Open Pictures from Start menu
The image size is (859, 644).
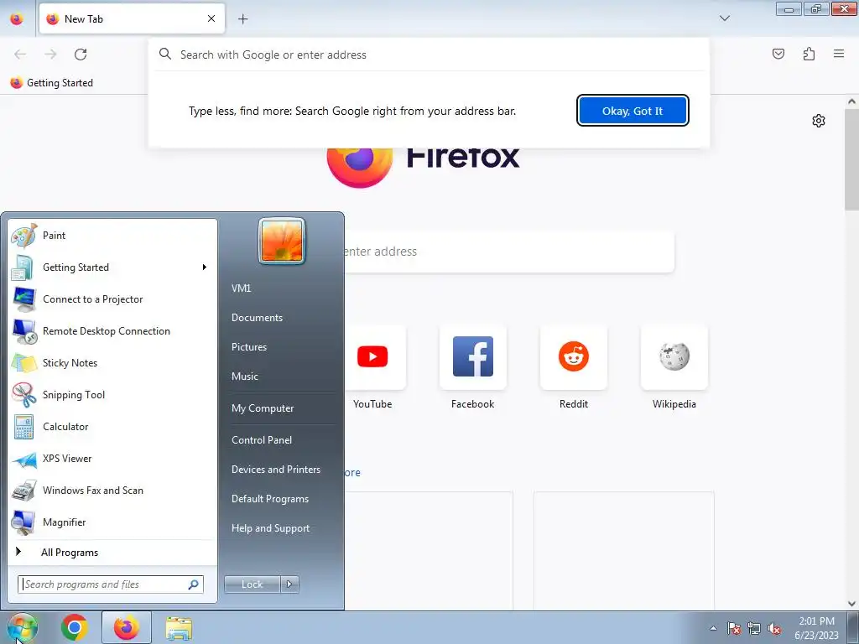point(248,347)
